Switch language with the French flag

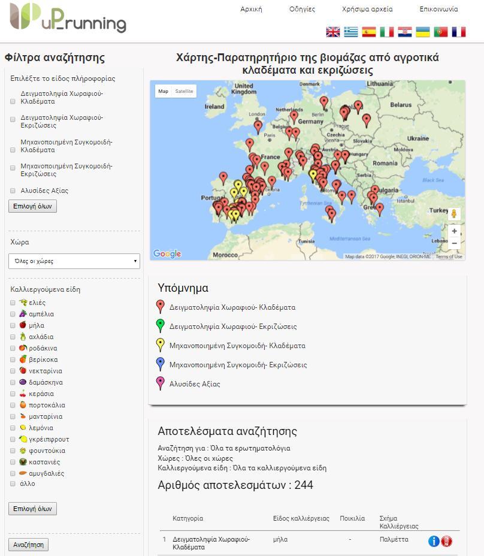(x=459, y=32)
